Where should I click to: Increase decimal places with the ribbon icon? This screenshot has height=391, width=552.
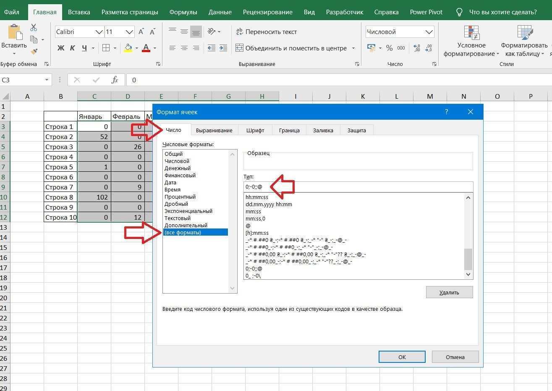416,47
